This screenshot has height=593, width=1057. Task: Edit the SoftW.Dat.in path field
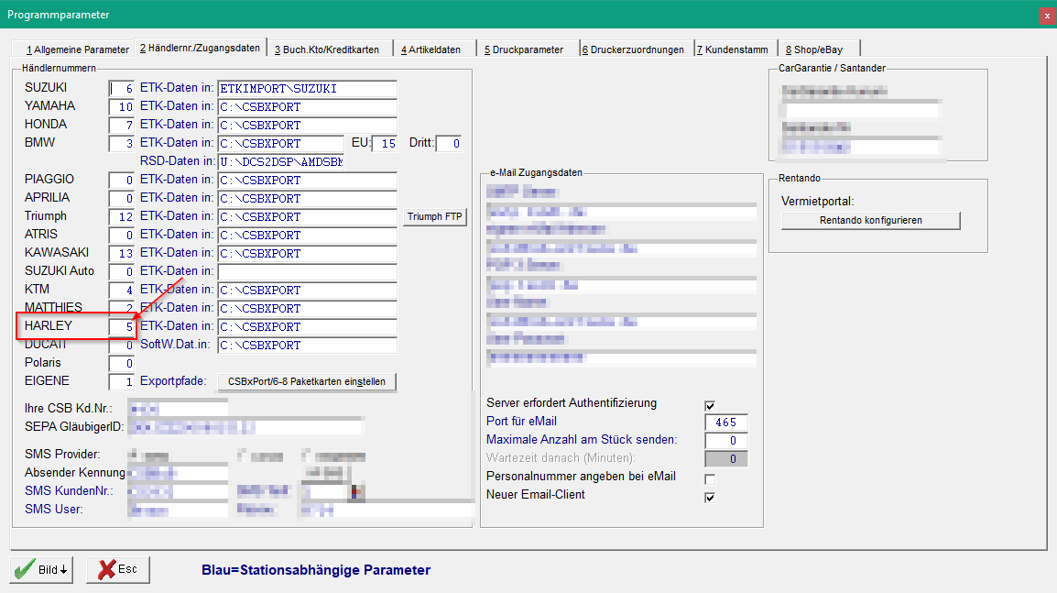coord(308,345)
